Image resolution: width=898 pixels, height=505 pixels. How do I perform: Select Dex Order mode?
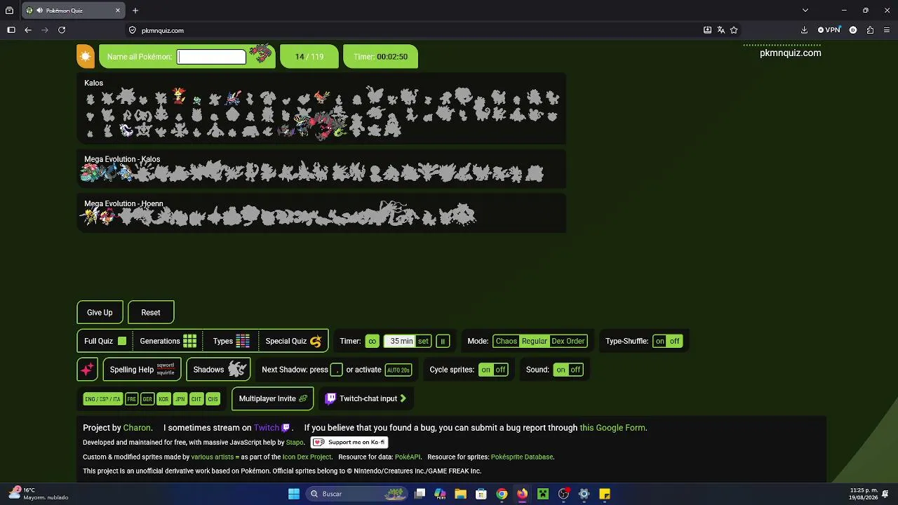[x=568, y=342]
